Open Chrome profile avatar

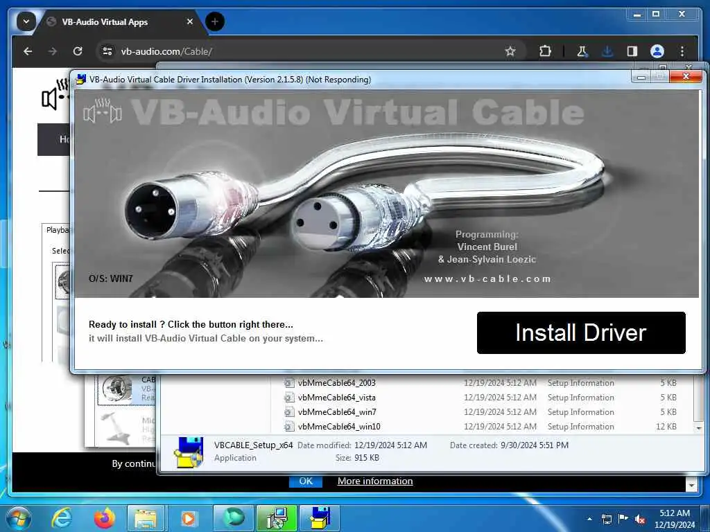point(657,51)
